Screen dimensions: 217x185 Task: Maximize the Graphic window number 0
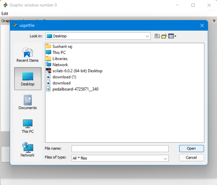(193, 5)
